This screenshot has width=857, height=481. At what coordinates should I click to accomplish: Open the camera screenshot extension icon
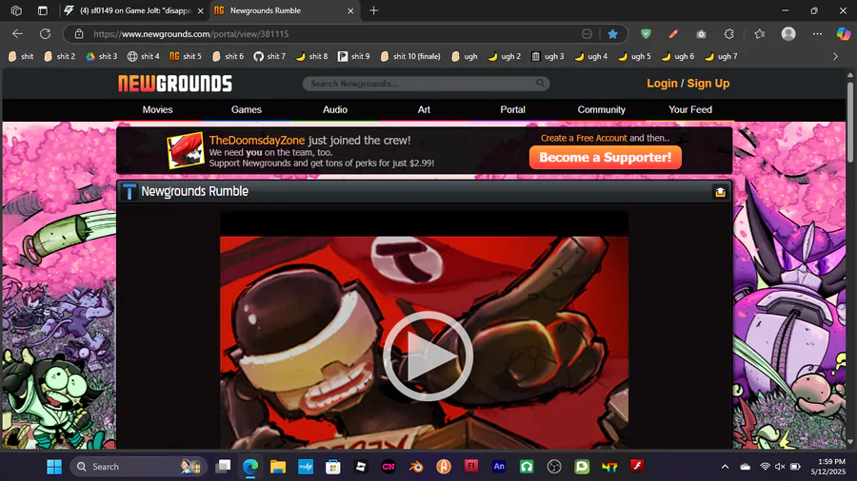click(701, 34)
